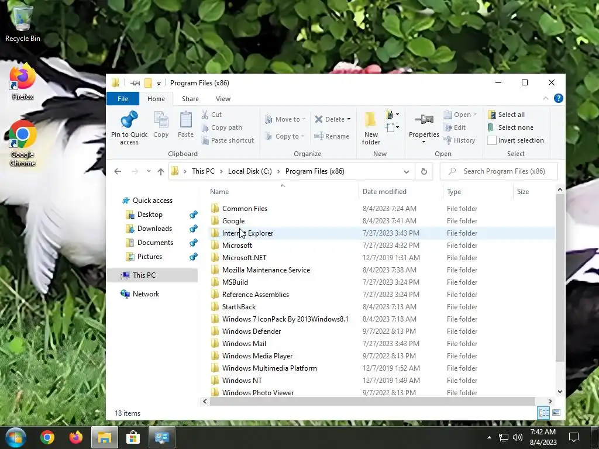Click the Cut scissors icon
Image resolution: width=599 pixels, height=449 pixels.
[x=205, y=115]
